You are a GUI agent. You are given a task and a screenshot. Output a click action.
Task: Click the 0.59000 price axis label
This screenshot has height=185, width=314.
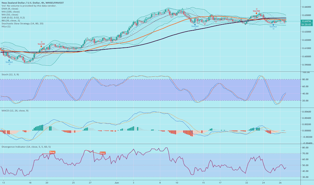point(307,65)
